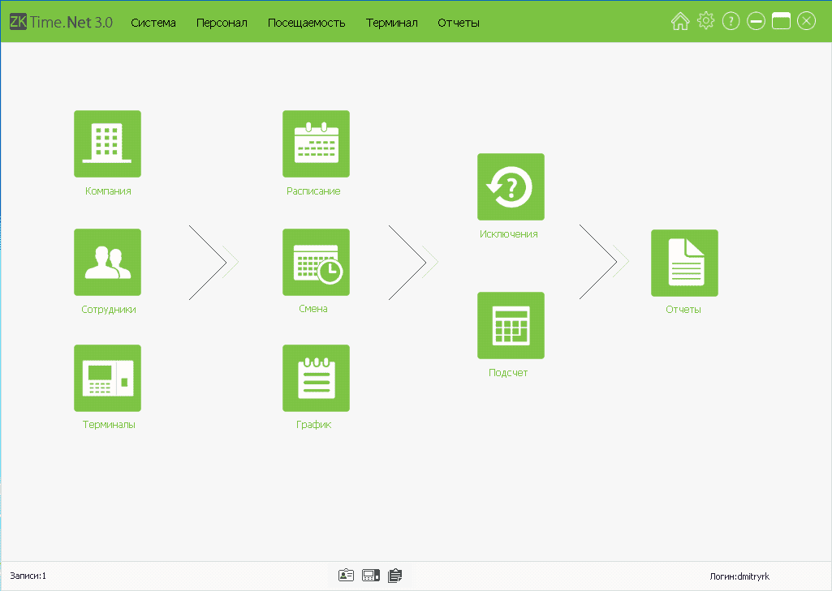Open the Смена shift clock icon
Image resolution: width=832 pixels, height=591 pixels.
click(316, 262)
